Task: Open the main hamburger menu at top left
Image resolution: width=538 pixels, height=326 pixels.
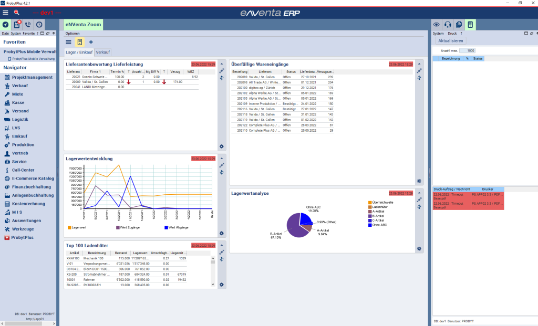Action: 5,12
